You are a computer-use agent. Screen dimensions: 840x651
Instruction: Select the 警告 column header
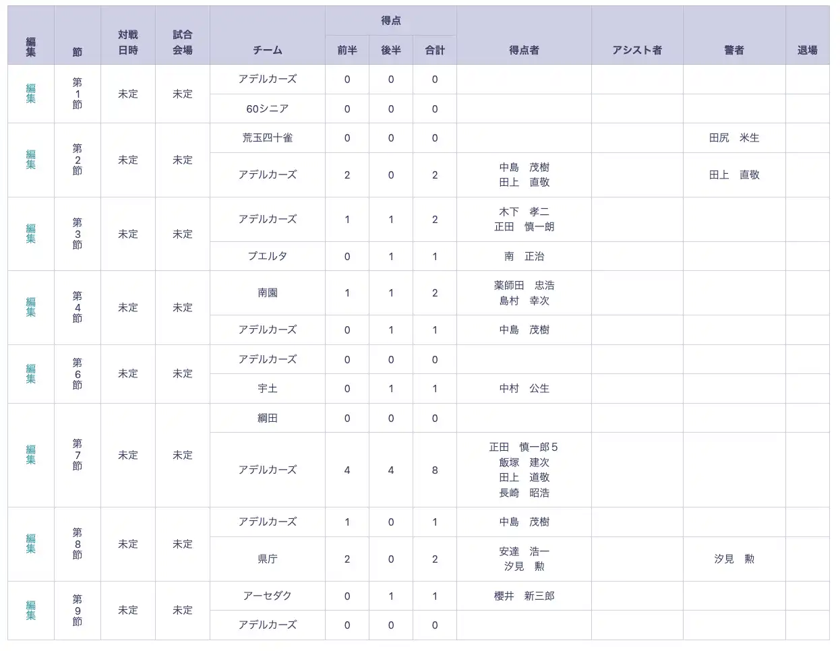[x=734, y=50]
